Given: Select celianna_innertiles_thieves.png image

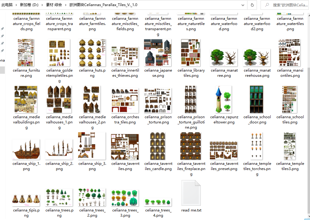Looking at the screenshot, I should 125,56.
